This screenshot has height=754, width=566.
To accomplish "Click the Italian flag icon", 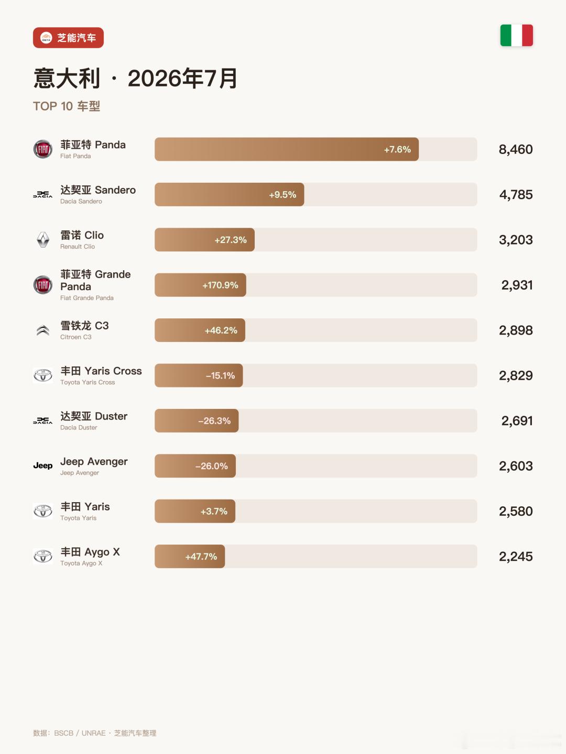I will pyautogui.click(x=517, y=36).
